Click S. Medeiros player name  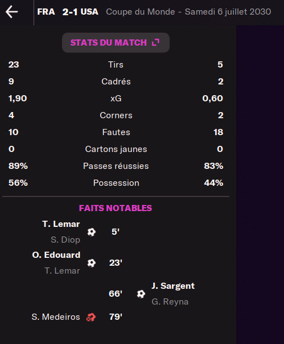click(x=56, y=317)
